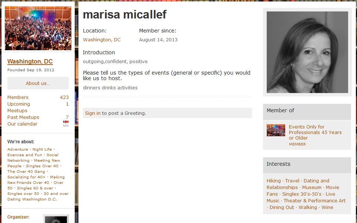Click the Events Only for Professionals group thumbnail
The height and width of the screenshot is (223, 357).
276,130
